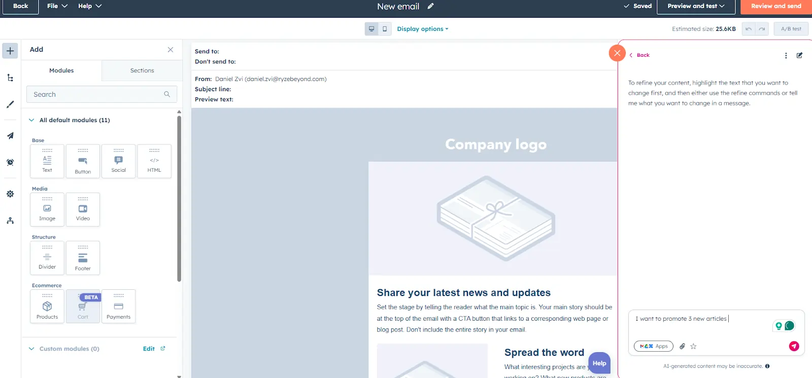The image size is (812, 378).
Task: Open the Help menu in top bar
Action: 90,6
